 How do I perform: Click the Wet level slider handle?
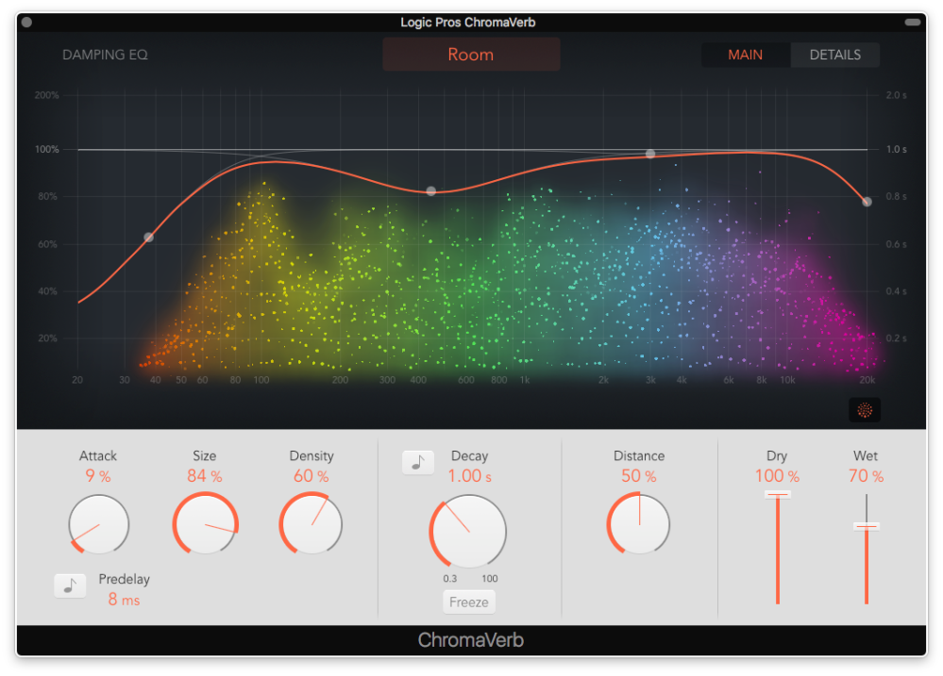click(x=866, y=526)
